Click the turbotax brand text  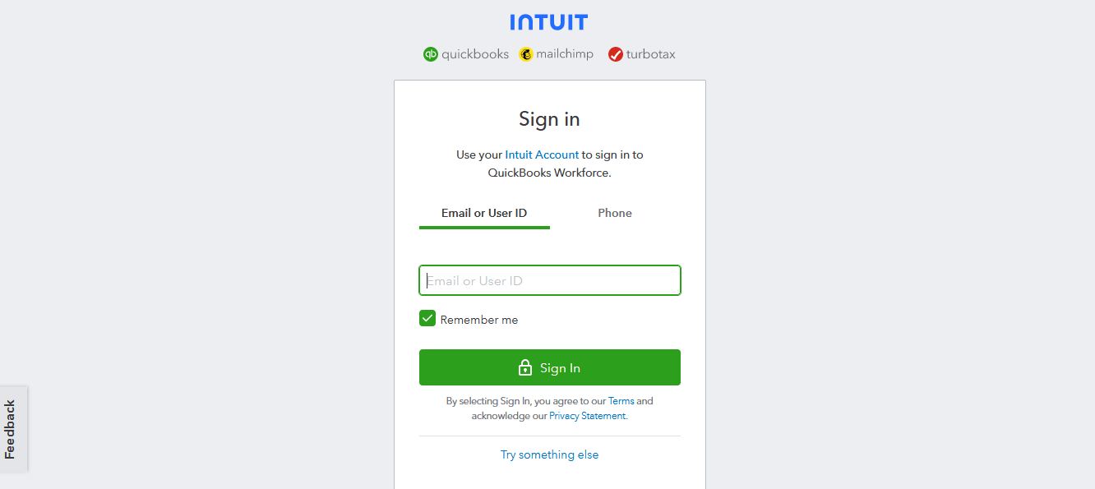click(651, 54)
